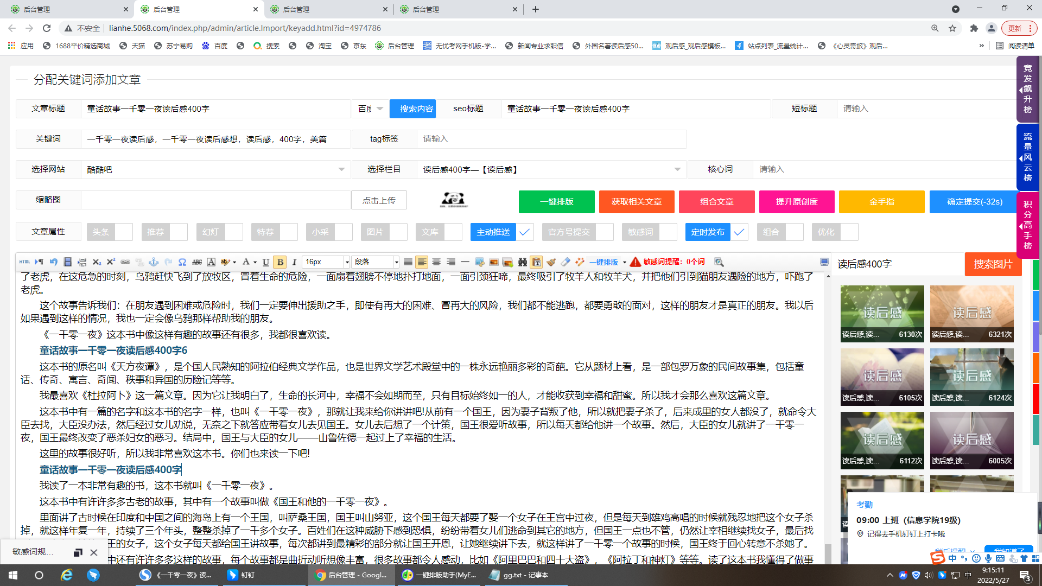Expand the Chrome bookmarks overflow chevron
Screen dimensions: 1042x586
click(981, 46)
